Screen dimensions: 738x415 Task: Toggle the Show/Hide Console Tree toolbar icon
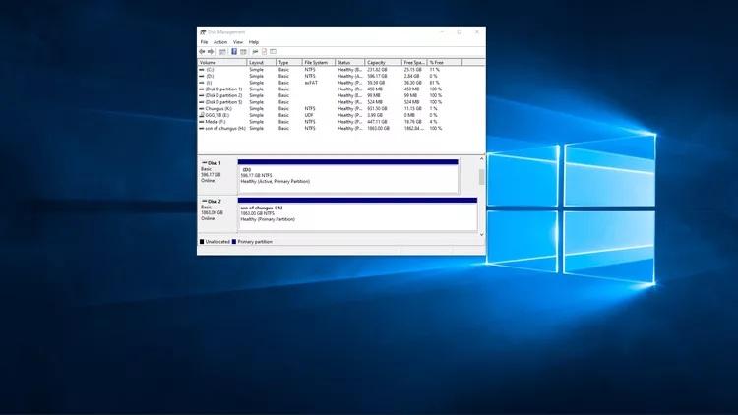pyautogui.click(x=222, y=51)
